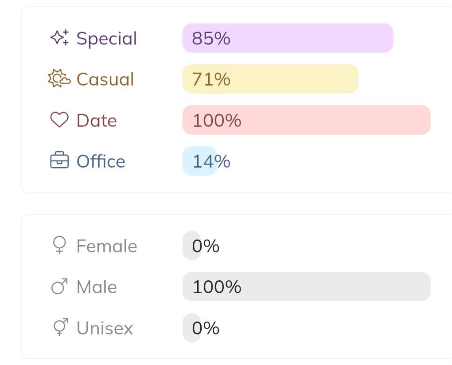Click the Unisex label text
452x365 pixels.
pyautogui.click(x=105, y=328)
